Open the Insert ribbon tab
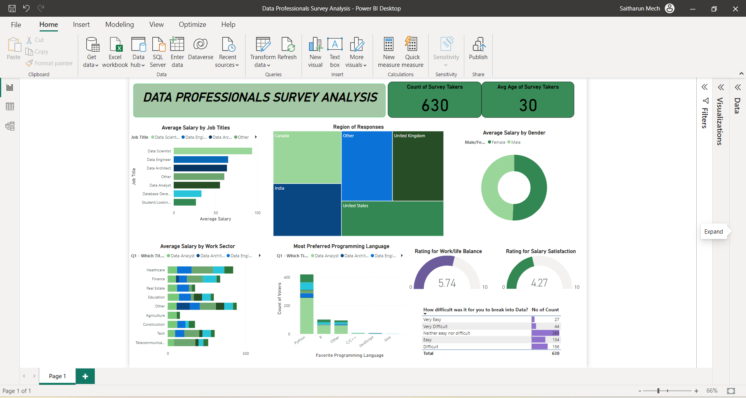 tap(81, 24)
